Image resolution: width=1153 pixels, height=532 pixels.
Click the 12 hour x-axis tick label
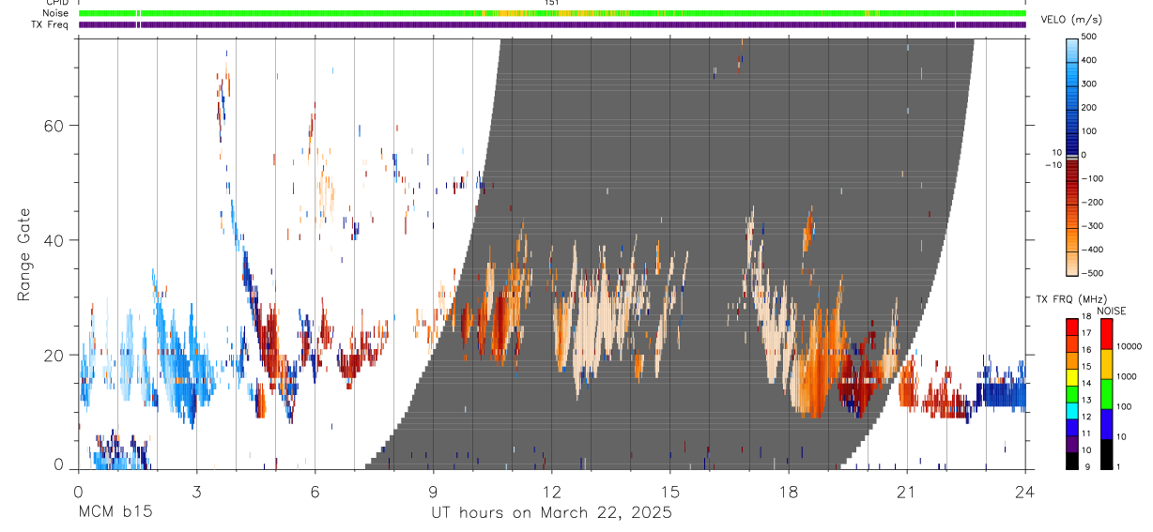[552, 492]
